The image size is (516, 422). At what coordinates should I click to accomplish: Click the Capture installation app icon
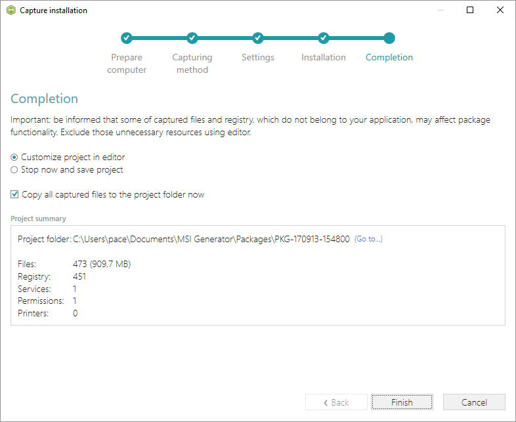(x=11, y=11)
